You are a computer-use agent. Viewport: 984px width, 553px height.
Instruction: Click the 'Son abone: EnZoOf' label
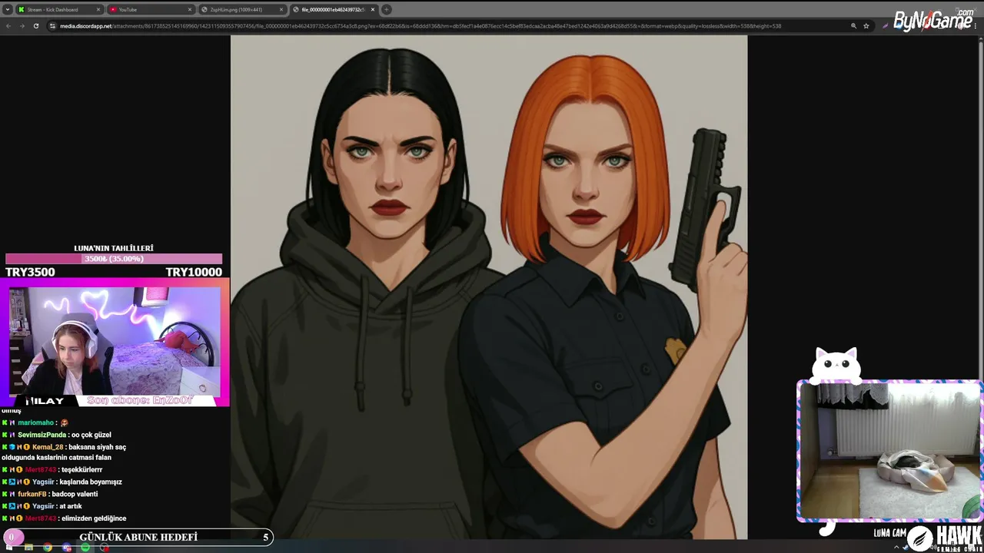[x=140, y=400]
